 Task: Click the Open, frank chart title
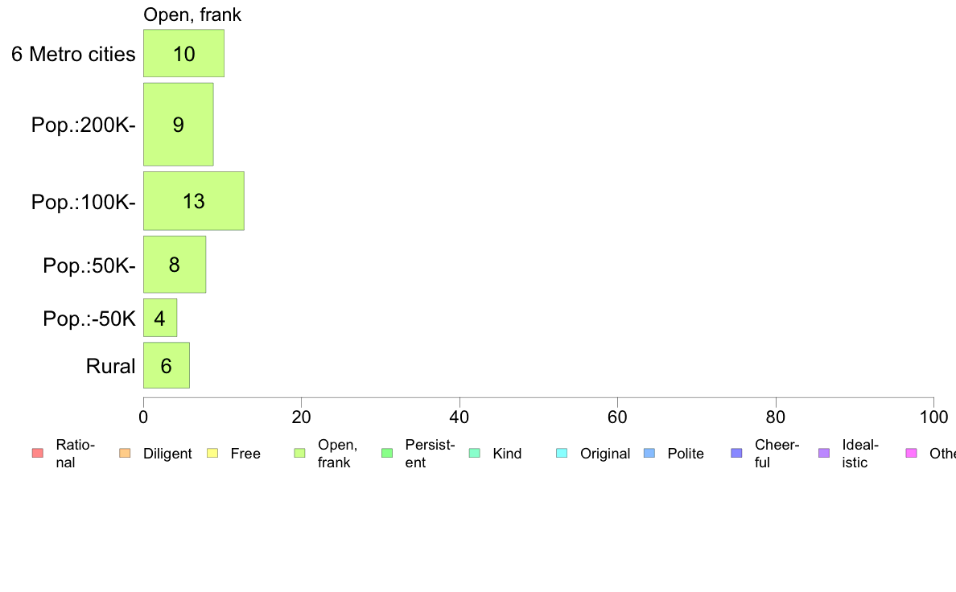(x=192, y=14)
